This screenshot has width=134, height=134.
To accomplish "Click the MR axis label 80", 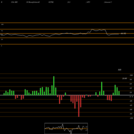I will (x=131, y=80).
